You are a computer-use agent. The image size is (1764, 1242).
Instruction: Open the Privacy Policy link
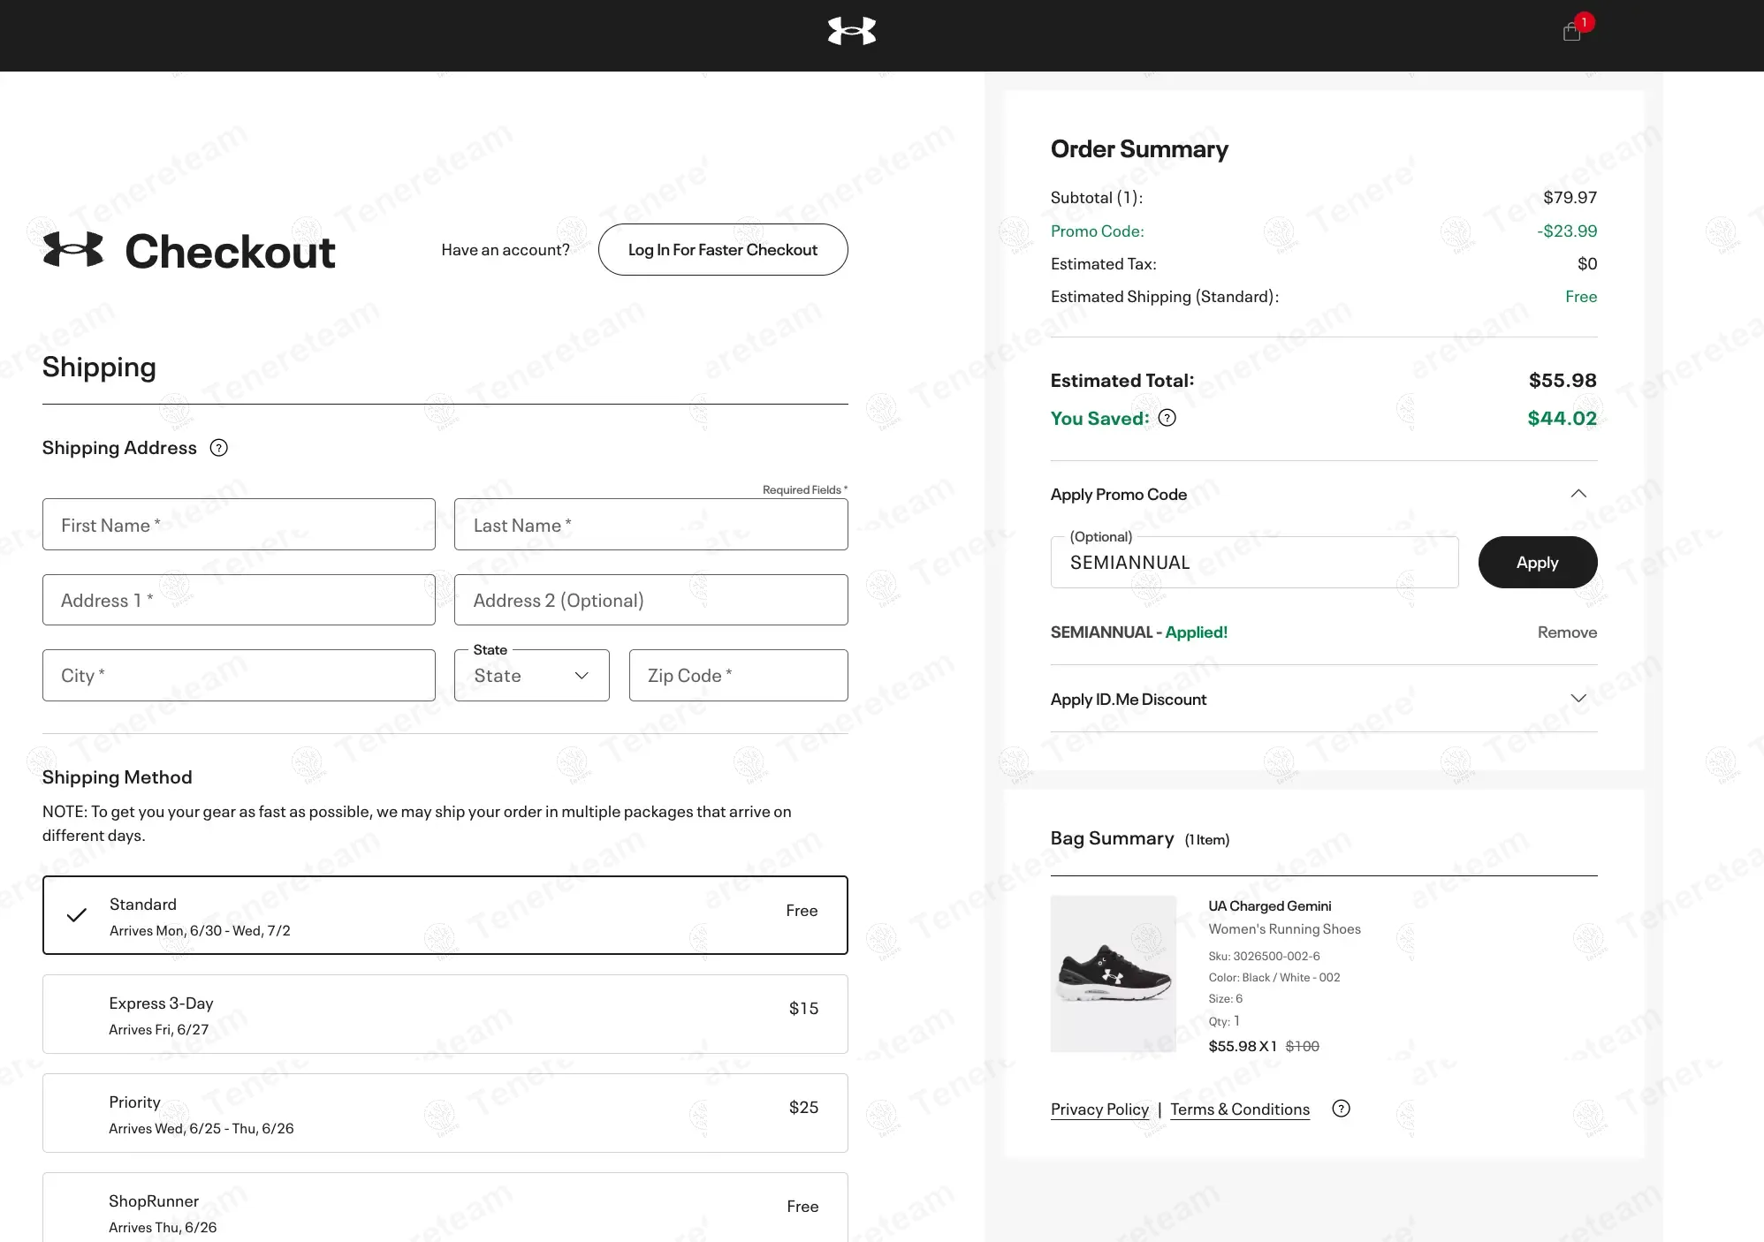coord(1099,1109)
